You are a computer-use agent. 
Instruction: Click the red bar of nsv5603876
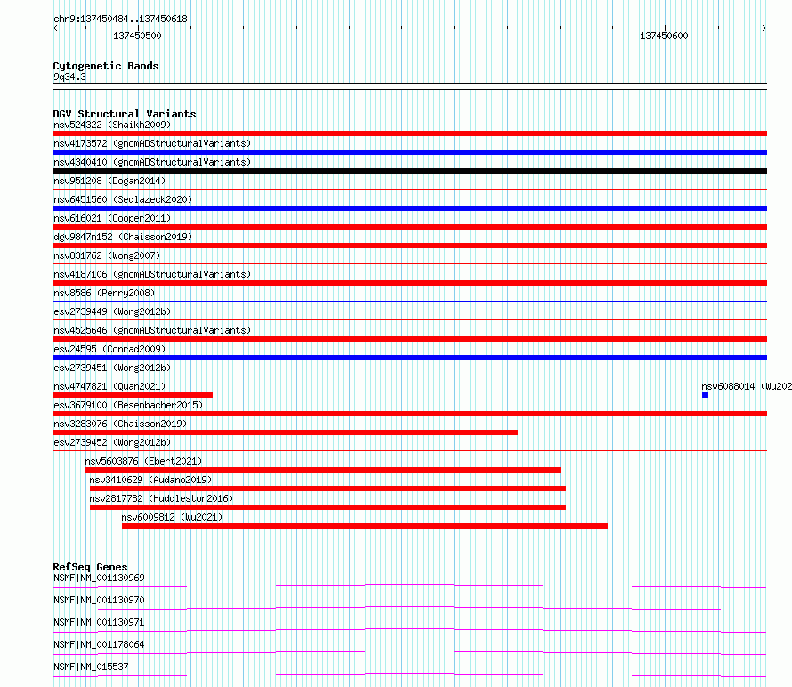click(x=323, y=470)
